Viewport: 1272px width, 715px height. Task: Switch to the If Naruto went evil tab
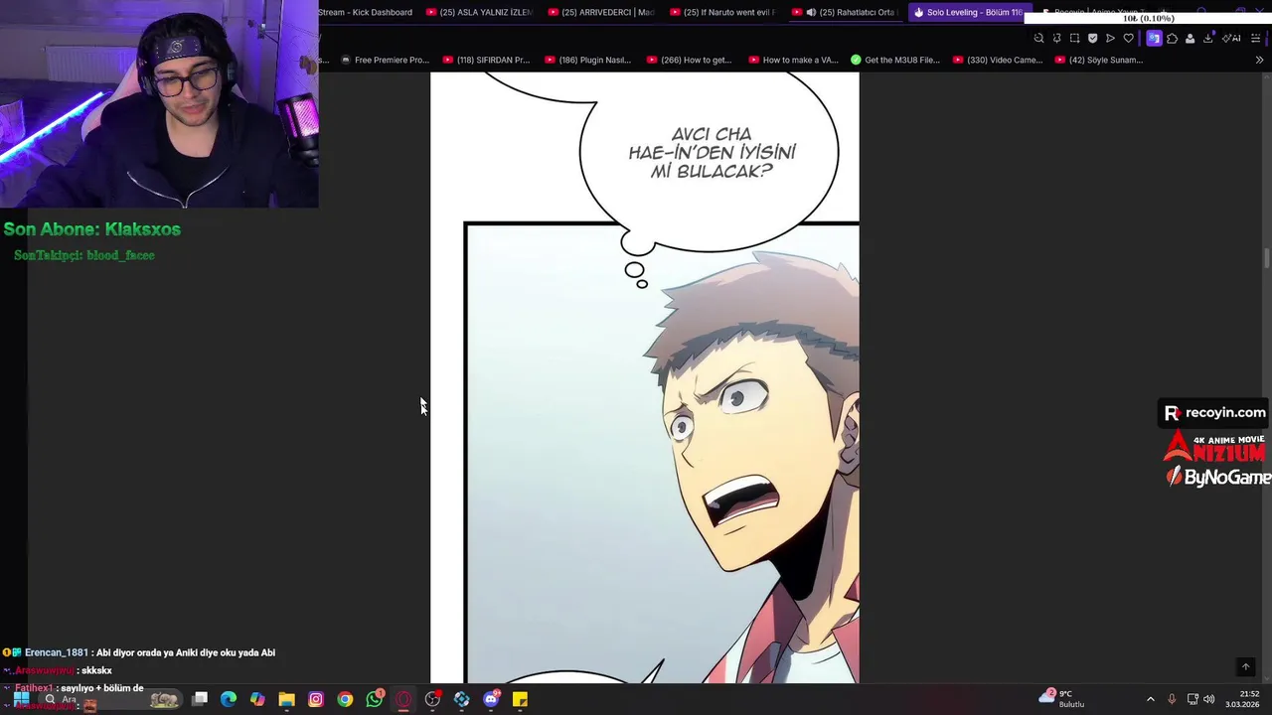(722, 12)
